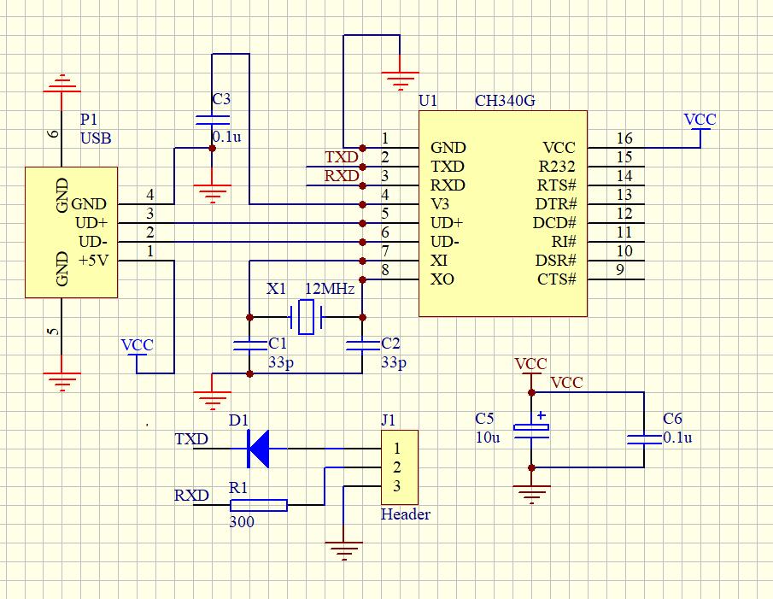This screenshot has height=599, width=773.
Task: Click the ground symbol under capacitor C5
Action: coord(531,495)
